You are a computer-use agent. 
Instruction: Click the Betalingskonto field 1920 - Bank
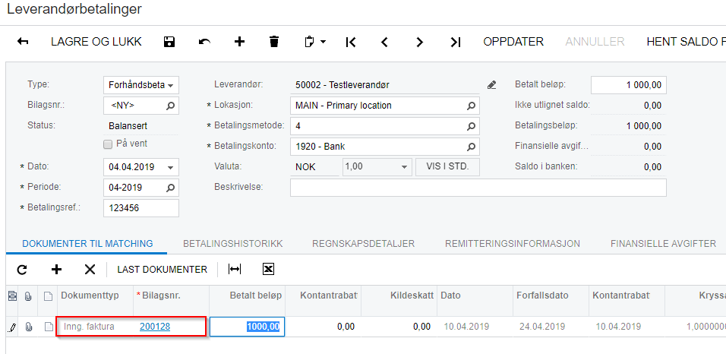(x=385, y=147)
